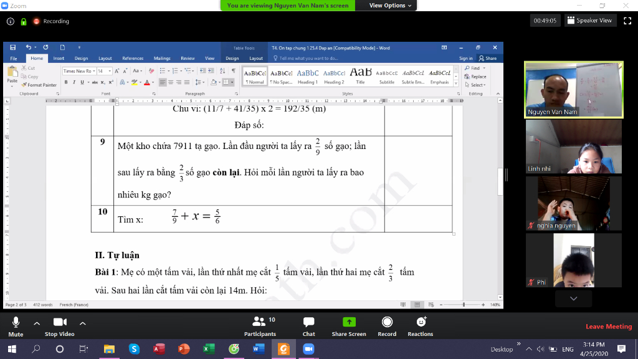
Task: Expand the bullet list style arrow
Action: [168, 71]
